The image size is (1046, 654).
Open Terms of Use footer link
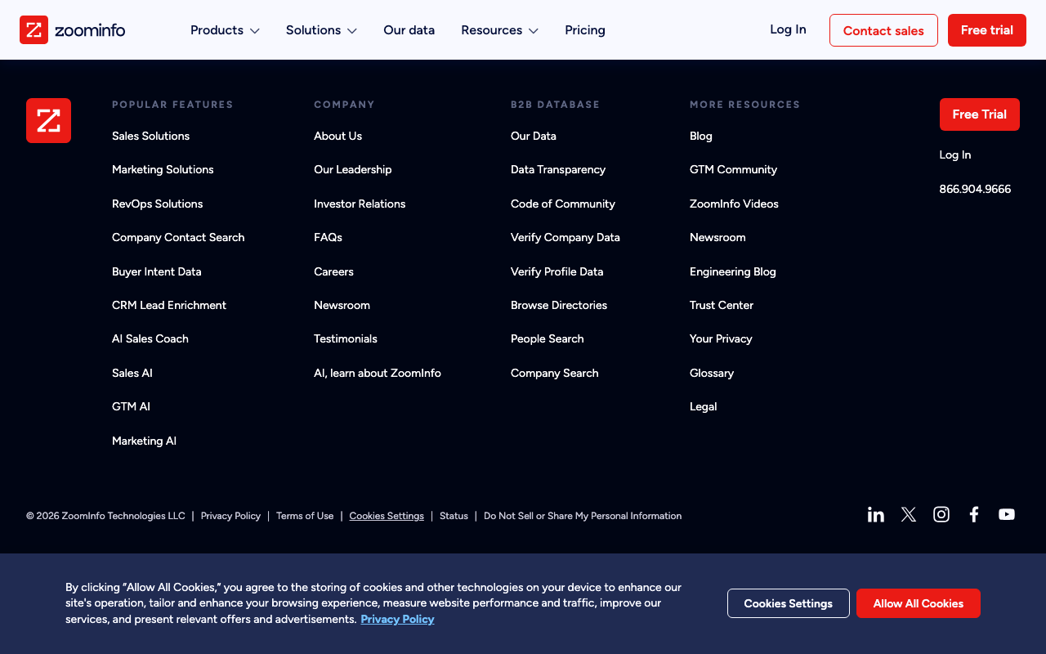pos(305,516)
